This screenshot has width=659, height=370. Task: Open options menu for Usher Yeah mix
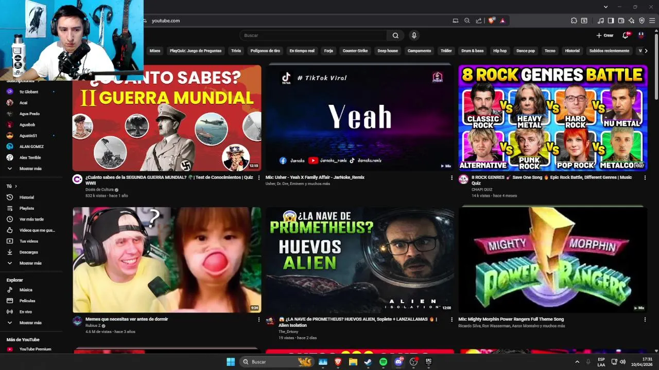click(x=452, y=177)
